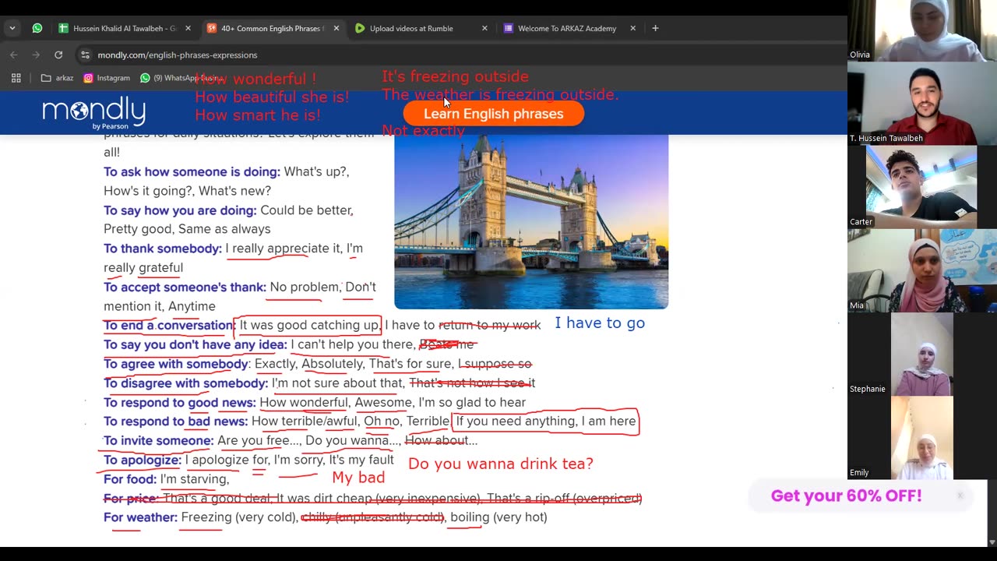997x561 pixels.
Task: Switch to the pinned WhatsApp tab
Action: (x=37, y=28)
